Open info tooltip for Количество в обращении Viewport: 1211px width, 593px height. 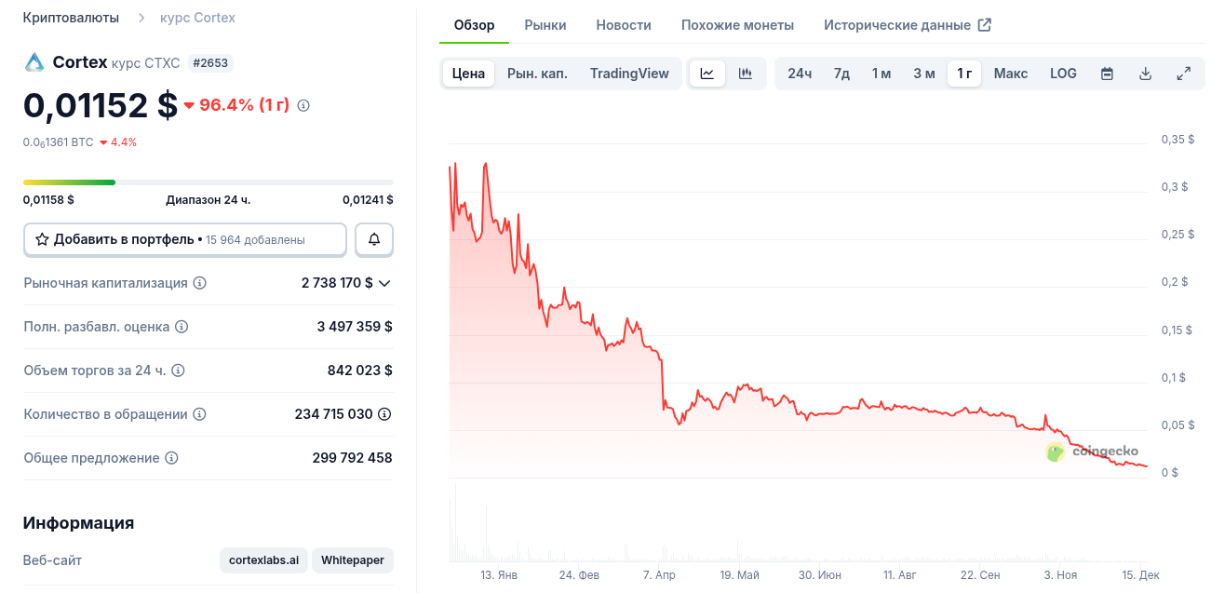(198, 414)
